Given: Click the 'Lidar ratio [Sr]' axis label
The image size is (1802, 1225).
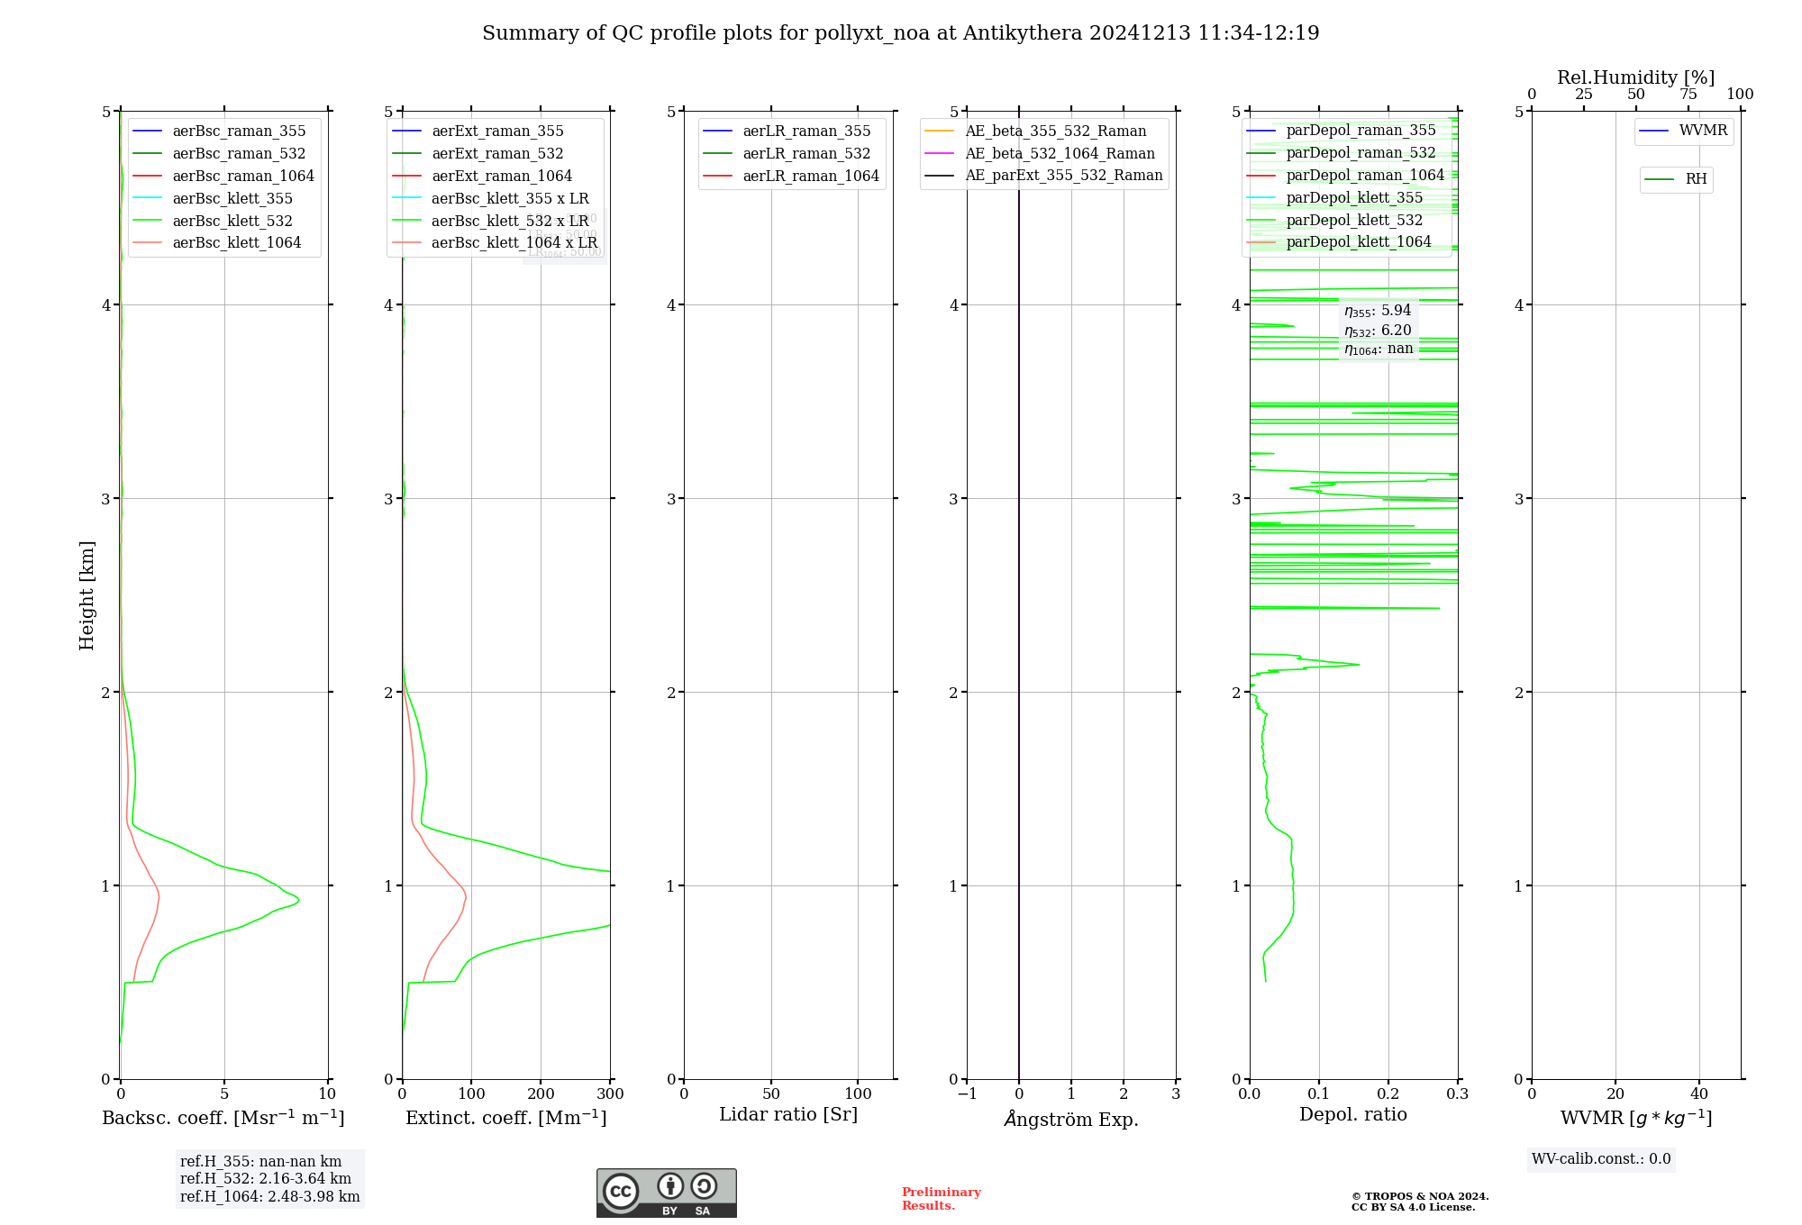Looking at the screenshot, I should (788, 1115).
